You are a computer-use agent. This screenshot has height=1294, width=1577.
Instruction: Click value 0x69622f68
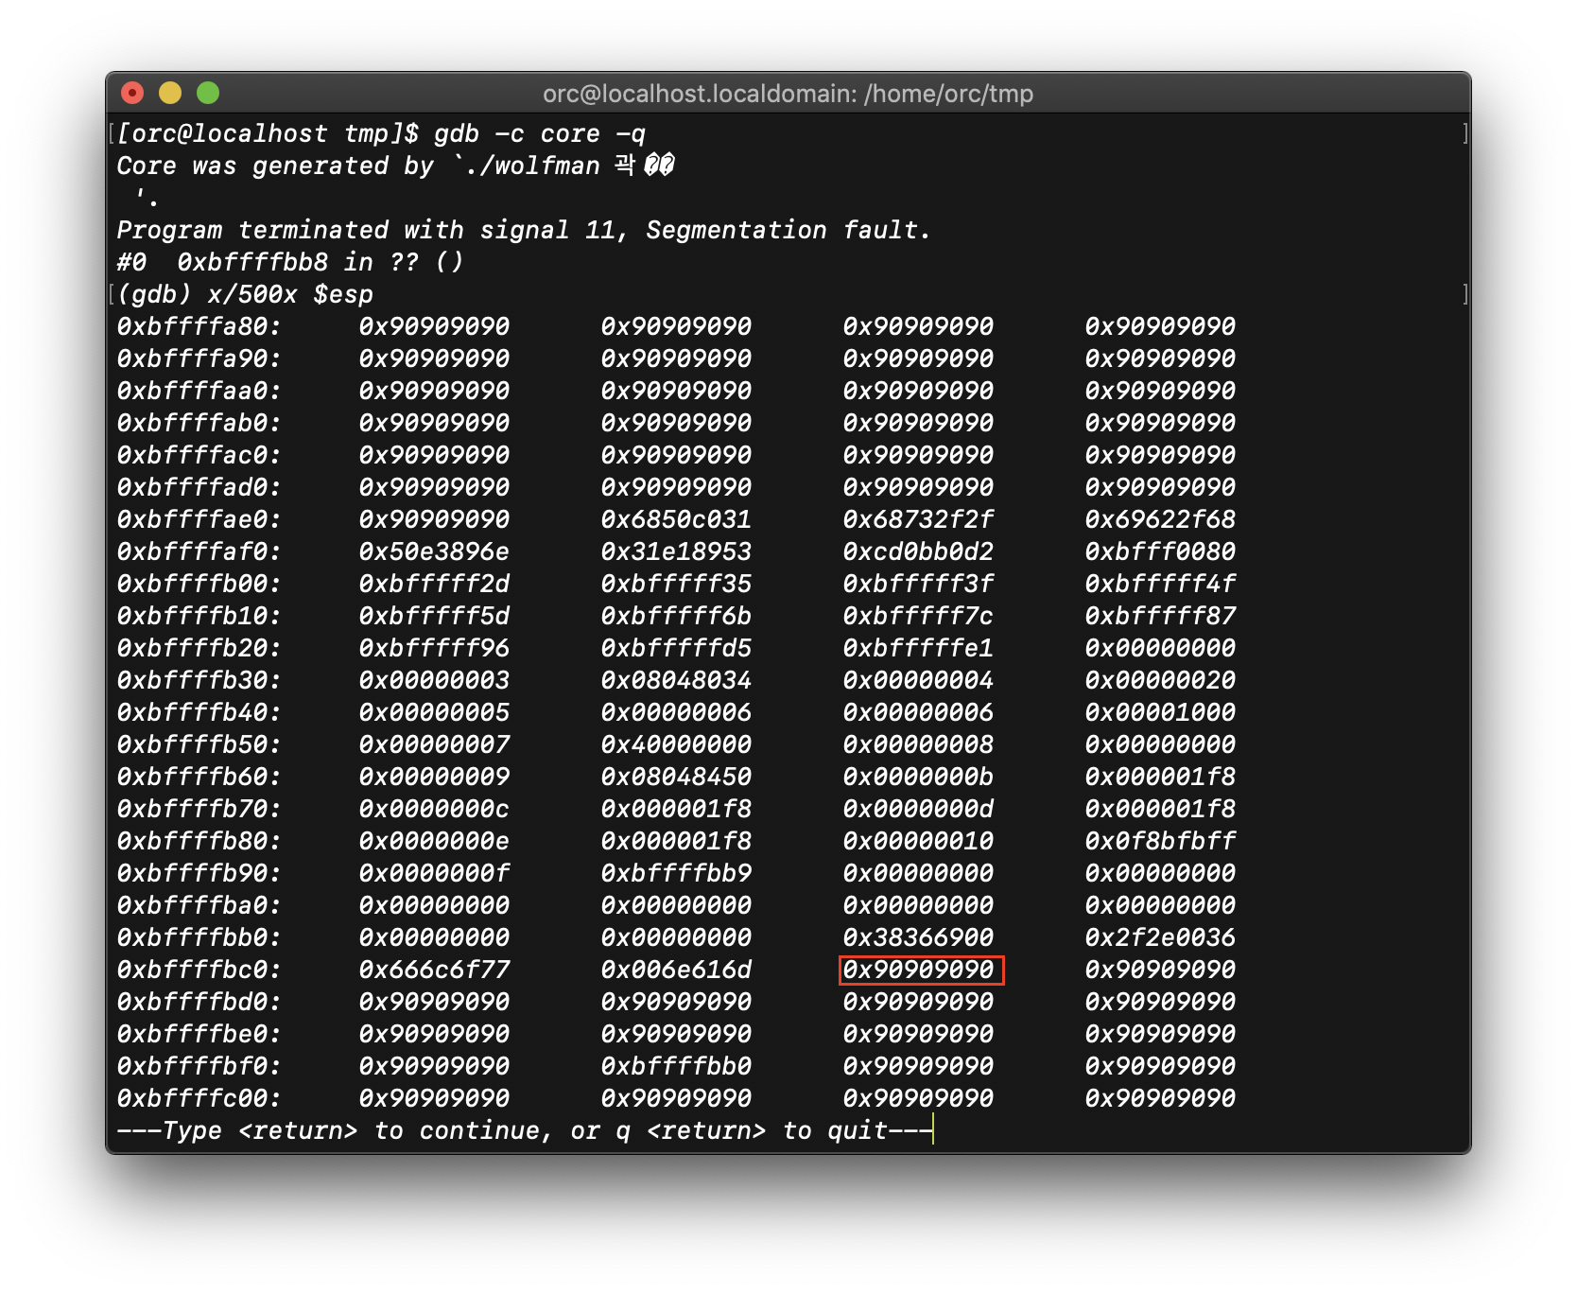tap(1160, 520)
